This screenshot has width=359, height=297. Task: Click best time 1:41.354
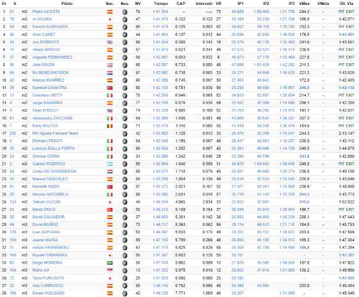click(x=161, y=12)
